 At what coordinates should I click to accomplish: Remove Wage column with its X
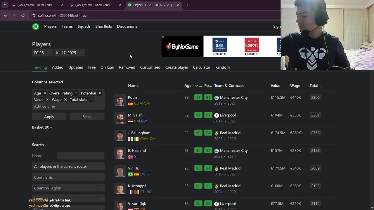click(65, 99)
